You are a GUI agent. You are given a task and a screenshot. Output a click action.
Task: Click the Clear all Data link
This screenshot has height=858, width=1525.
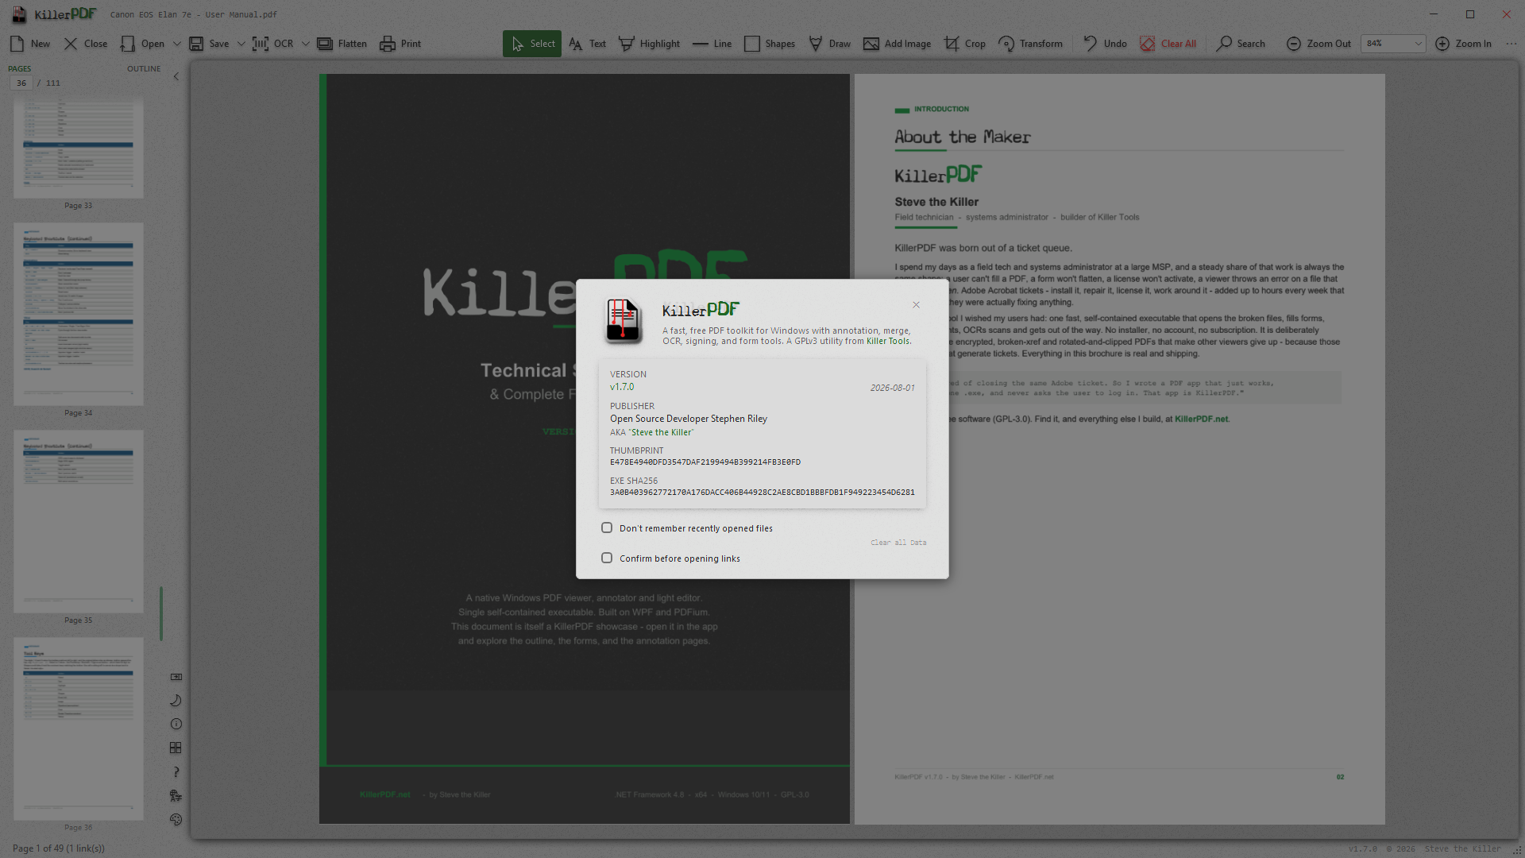898,543
